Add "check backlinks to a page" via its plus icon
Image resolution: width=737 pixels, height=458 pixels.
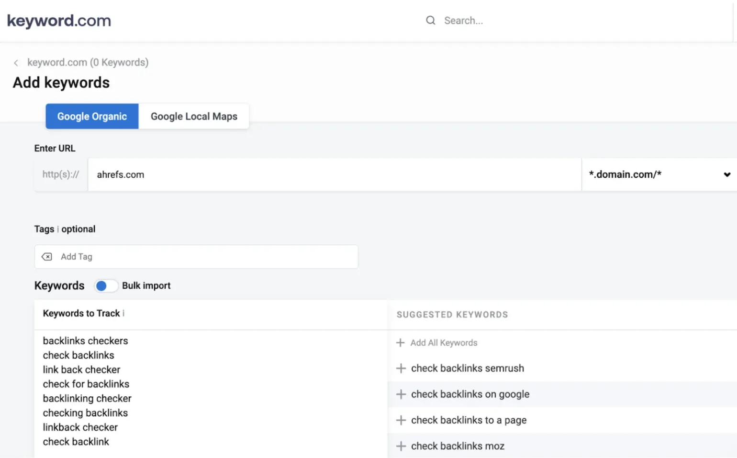click(x=401, y=420)
